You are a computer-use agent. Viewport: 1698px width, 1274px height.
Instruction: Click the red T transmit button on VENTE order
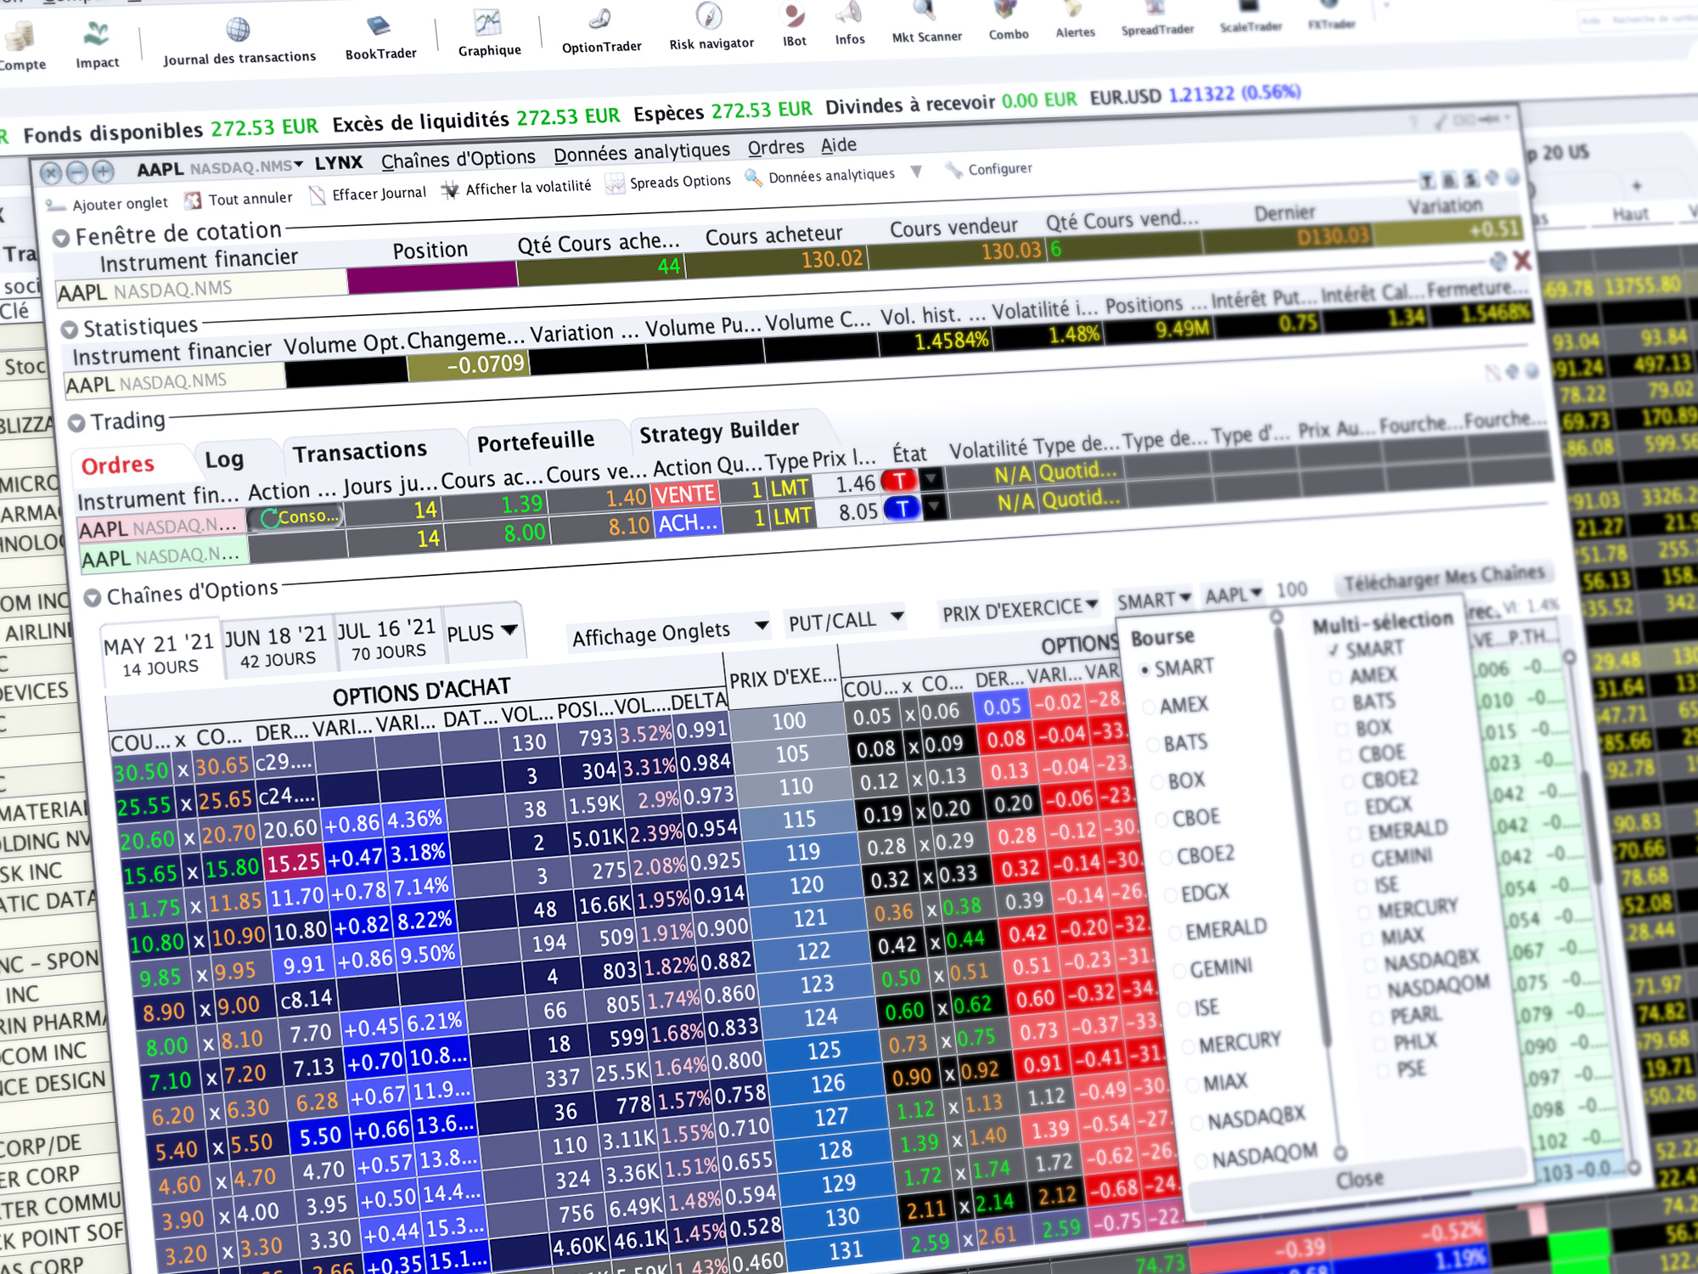[x=899, y=481]
